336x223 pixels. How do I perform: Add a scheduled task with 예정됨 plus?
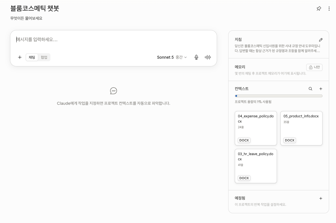[x=321, y=198]
